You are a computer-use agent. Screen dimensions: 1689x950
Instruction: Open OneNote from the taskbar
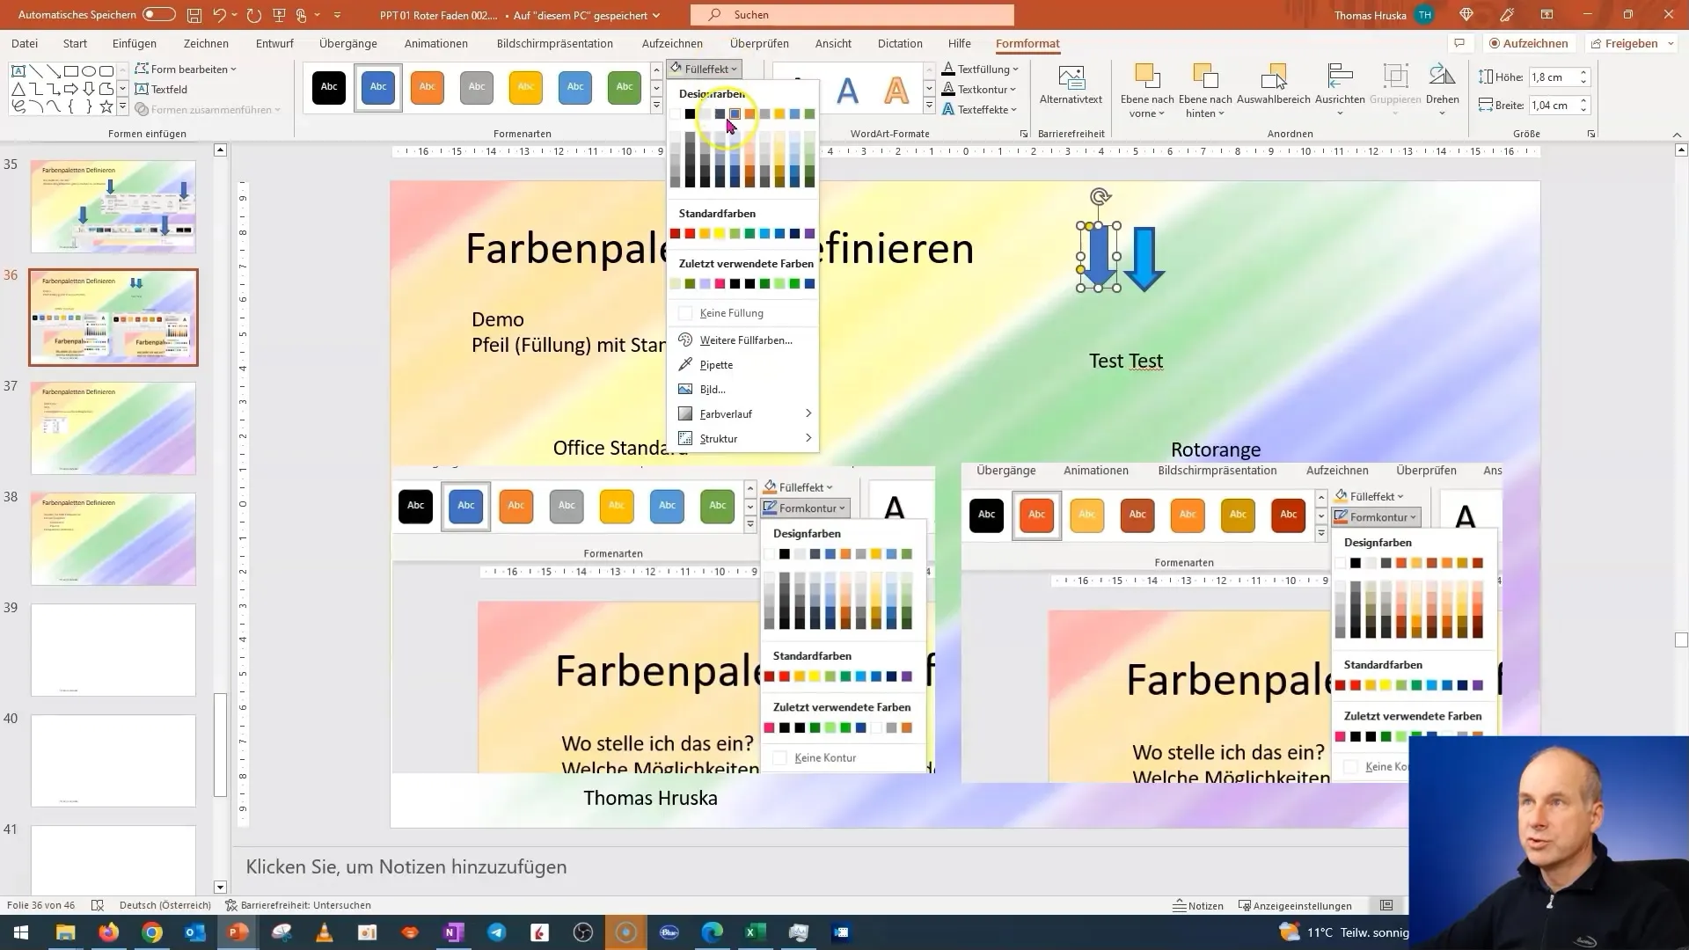pyautogui.click(x=454, y=932)
